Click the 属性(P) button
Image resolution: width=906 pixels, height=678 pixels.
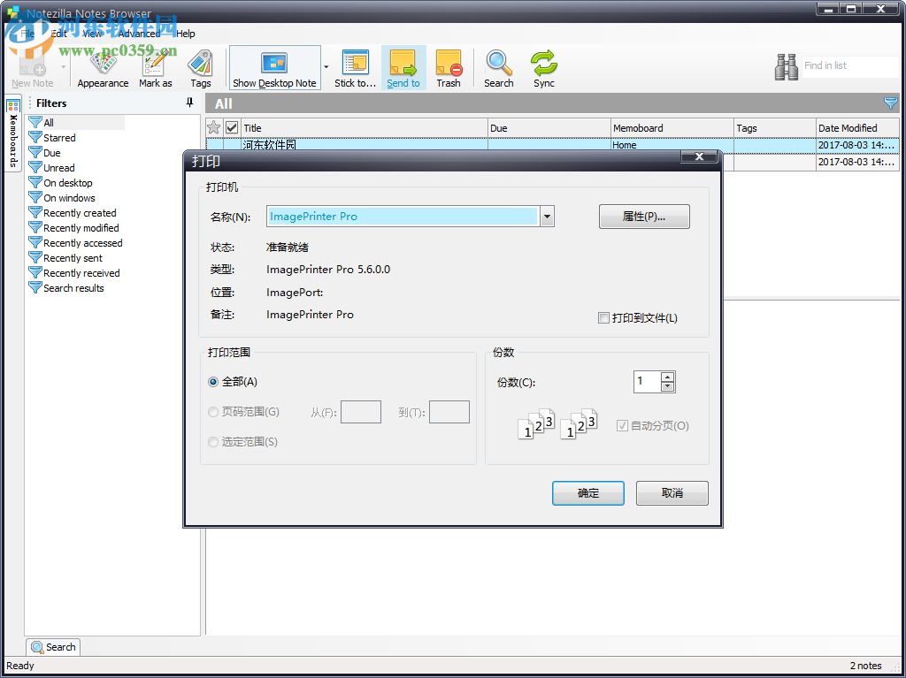click(644, 216)
